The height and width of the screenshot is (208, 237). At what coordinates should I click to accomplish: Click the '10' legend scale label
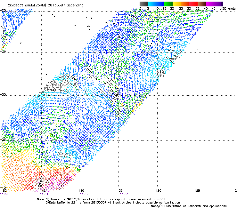(157, 8)
